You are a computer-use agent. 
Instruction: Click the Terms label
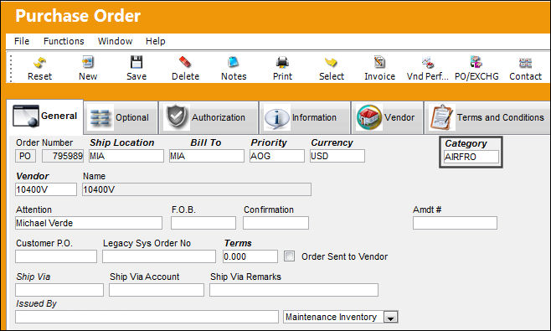point(238,243)
